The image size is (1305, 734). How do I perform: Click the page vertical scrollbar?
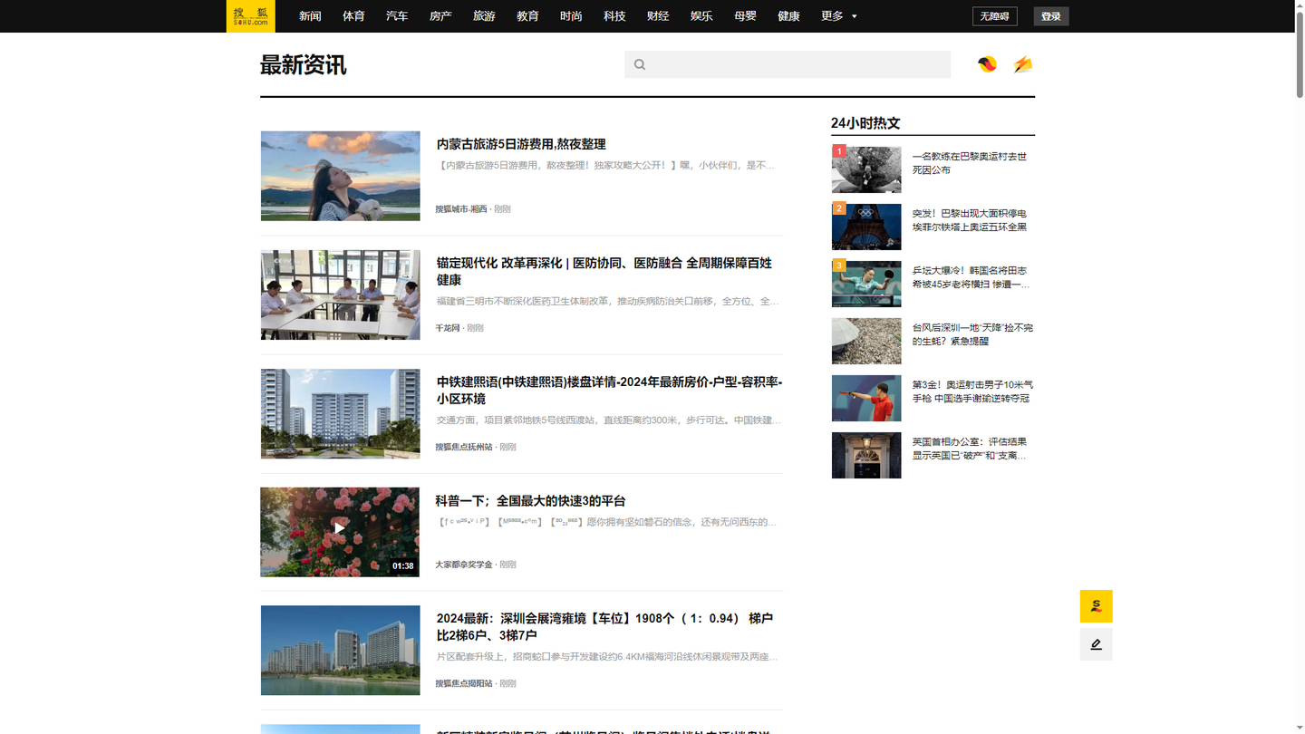(x=1300, y=54)
